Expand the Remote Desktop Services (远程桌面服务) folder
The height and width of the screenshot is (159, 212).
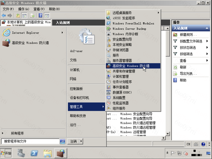pos(133,13)
